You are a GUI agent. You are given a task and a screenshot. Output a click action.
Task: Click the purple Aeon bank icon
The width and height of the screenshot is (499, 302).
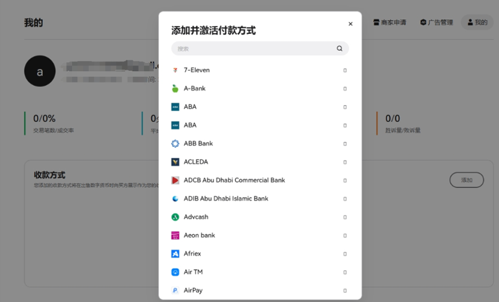pyautogui.click(x=175, y=236)
